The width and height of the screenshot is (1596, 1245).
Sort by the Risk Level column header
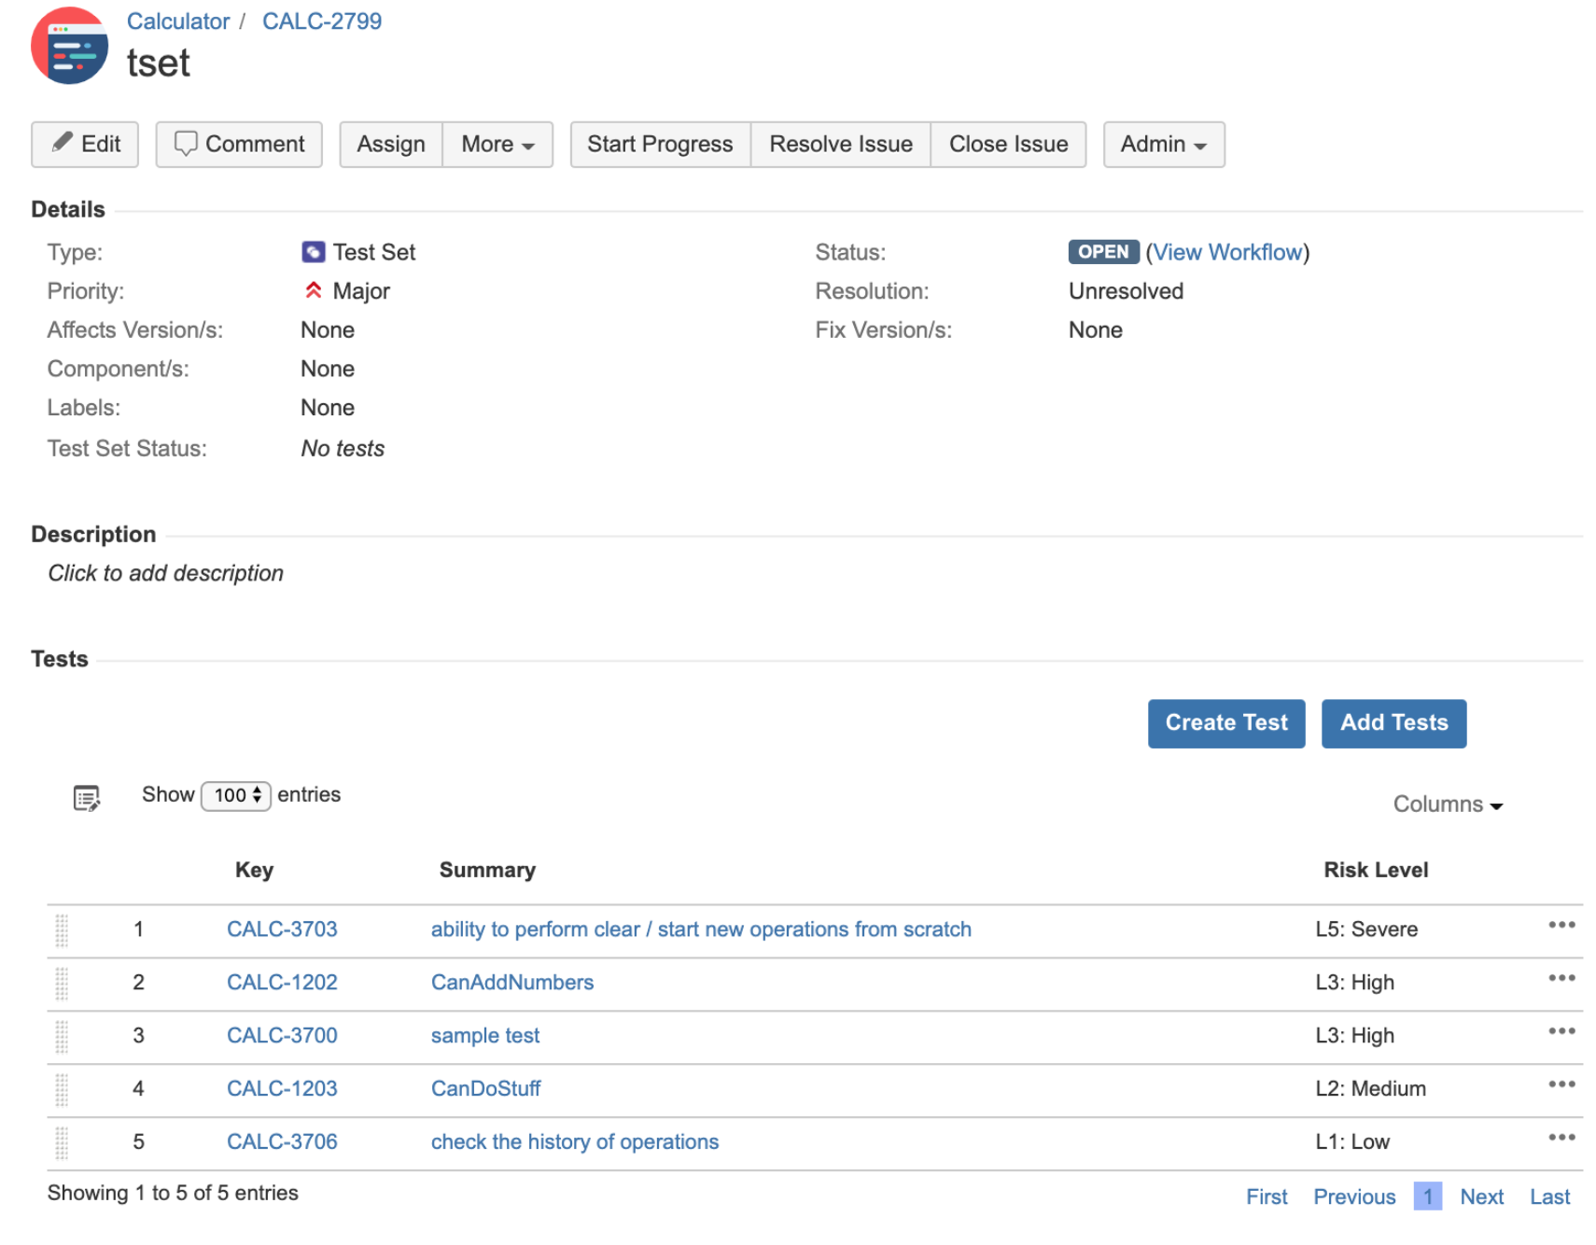(x=1375, y=870)
